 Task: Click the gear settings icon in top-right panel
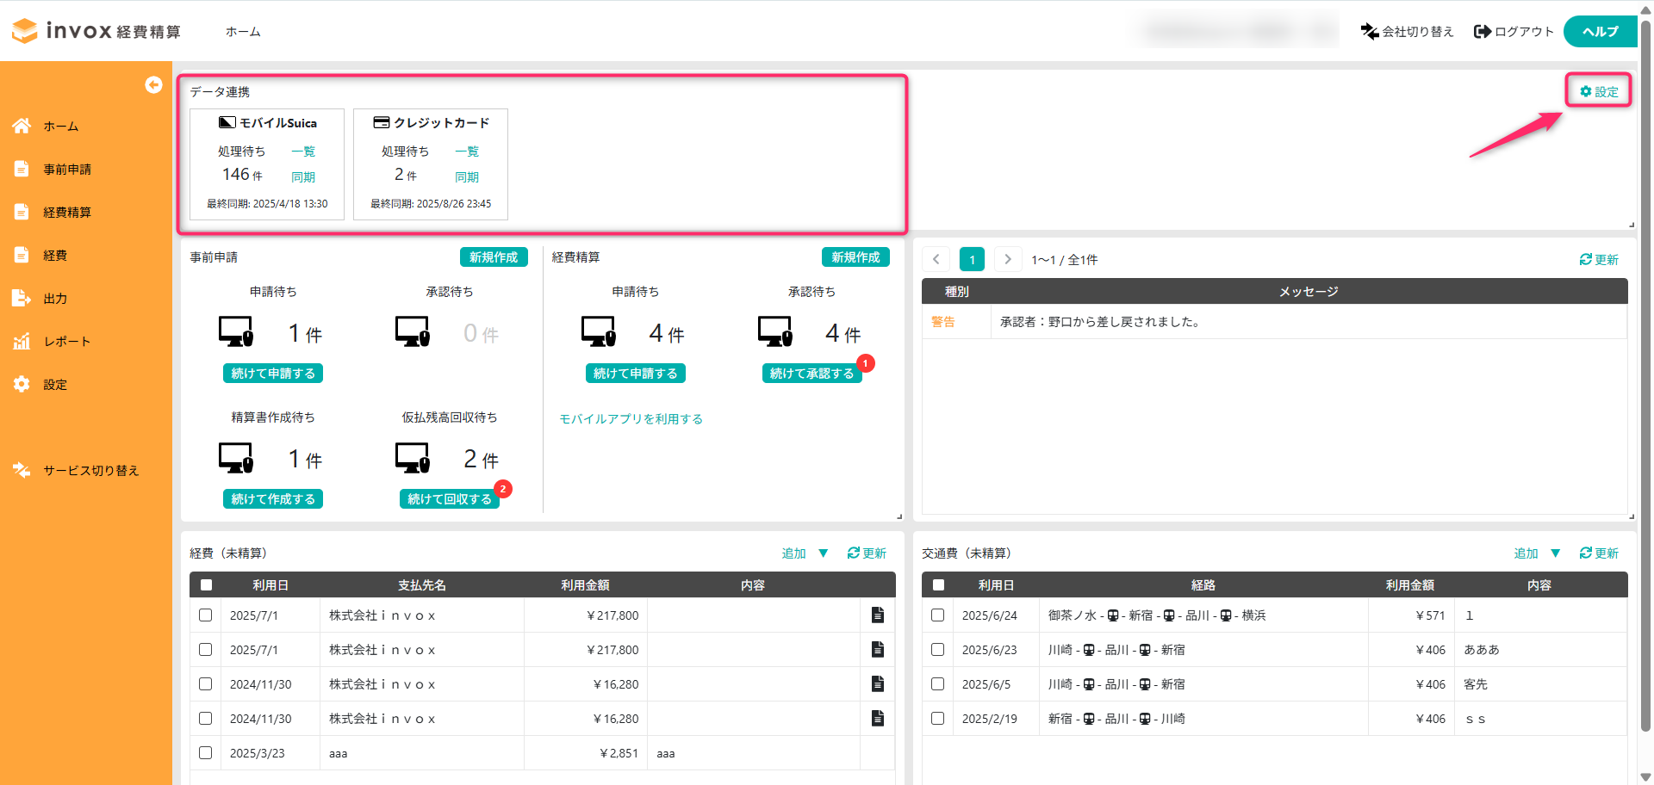1586,91
